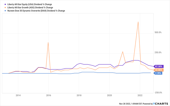Select the Nuveen Dow 30 Dynamic Overwrite legend label
170x106 pixels.
coord(36,11)
